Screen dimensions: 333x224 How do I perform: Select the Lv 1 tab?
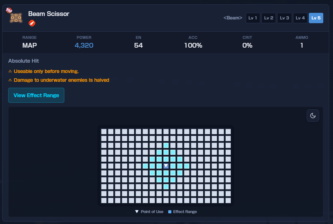tap(253, 18)
